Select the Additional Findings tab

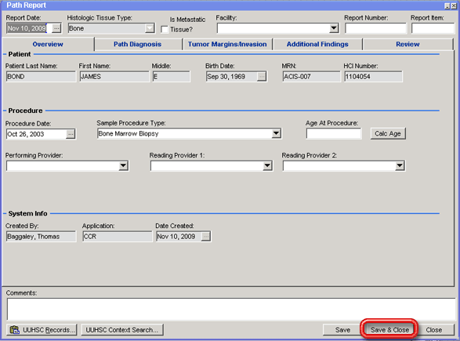pos(317,44)
